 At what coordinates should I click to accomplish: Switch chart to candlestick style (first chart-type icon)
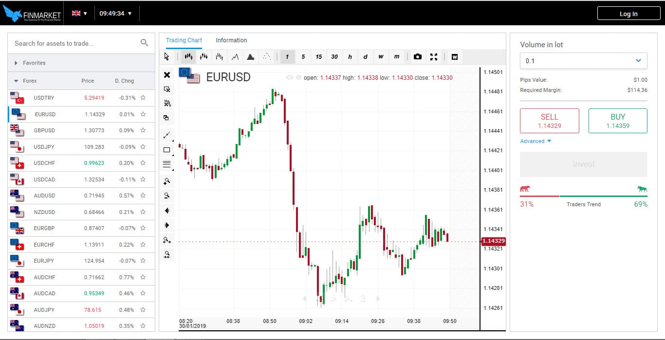pyautogui.click(x=188, y=57)
